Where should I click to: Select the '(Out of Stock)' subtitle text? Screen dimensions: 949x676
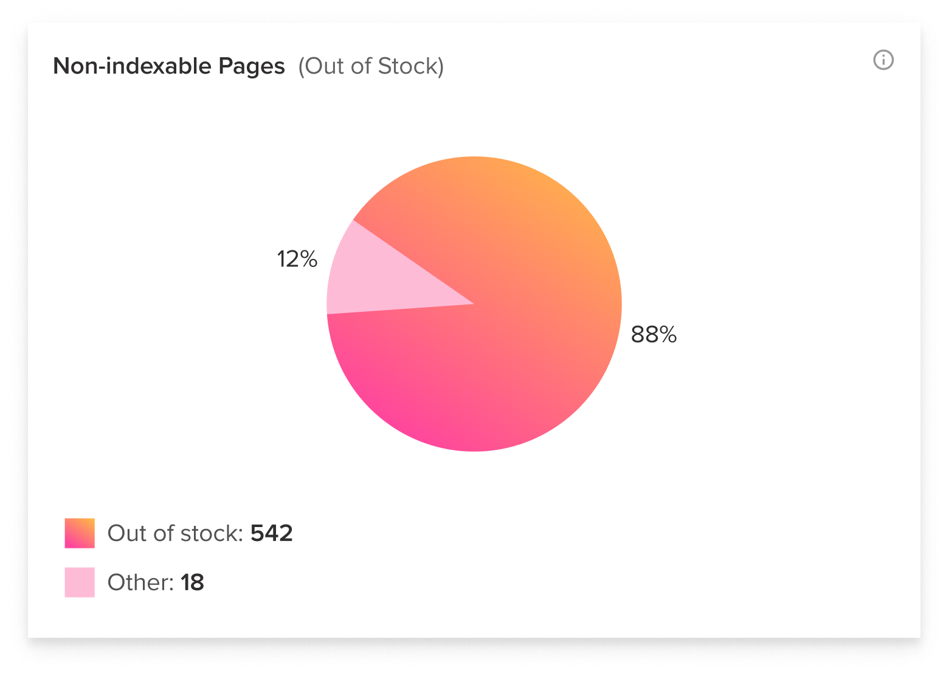click(x=371, y=66)
